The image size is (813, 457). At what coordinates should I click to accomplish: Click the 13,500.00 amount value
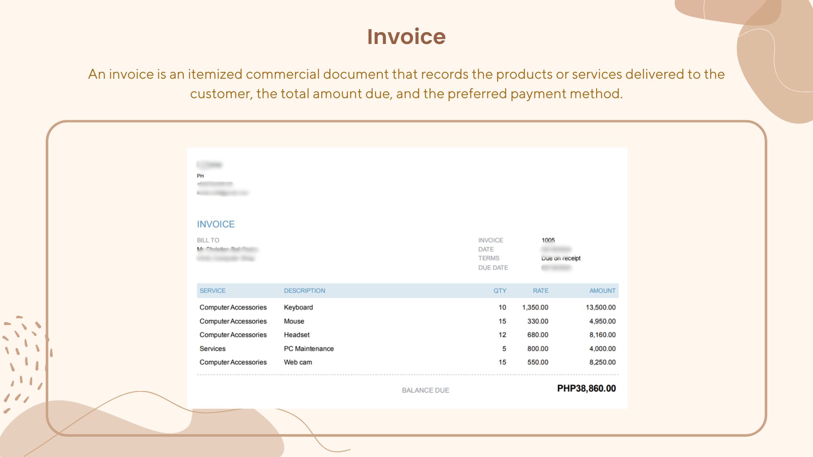[600, 308]
